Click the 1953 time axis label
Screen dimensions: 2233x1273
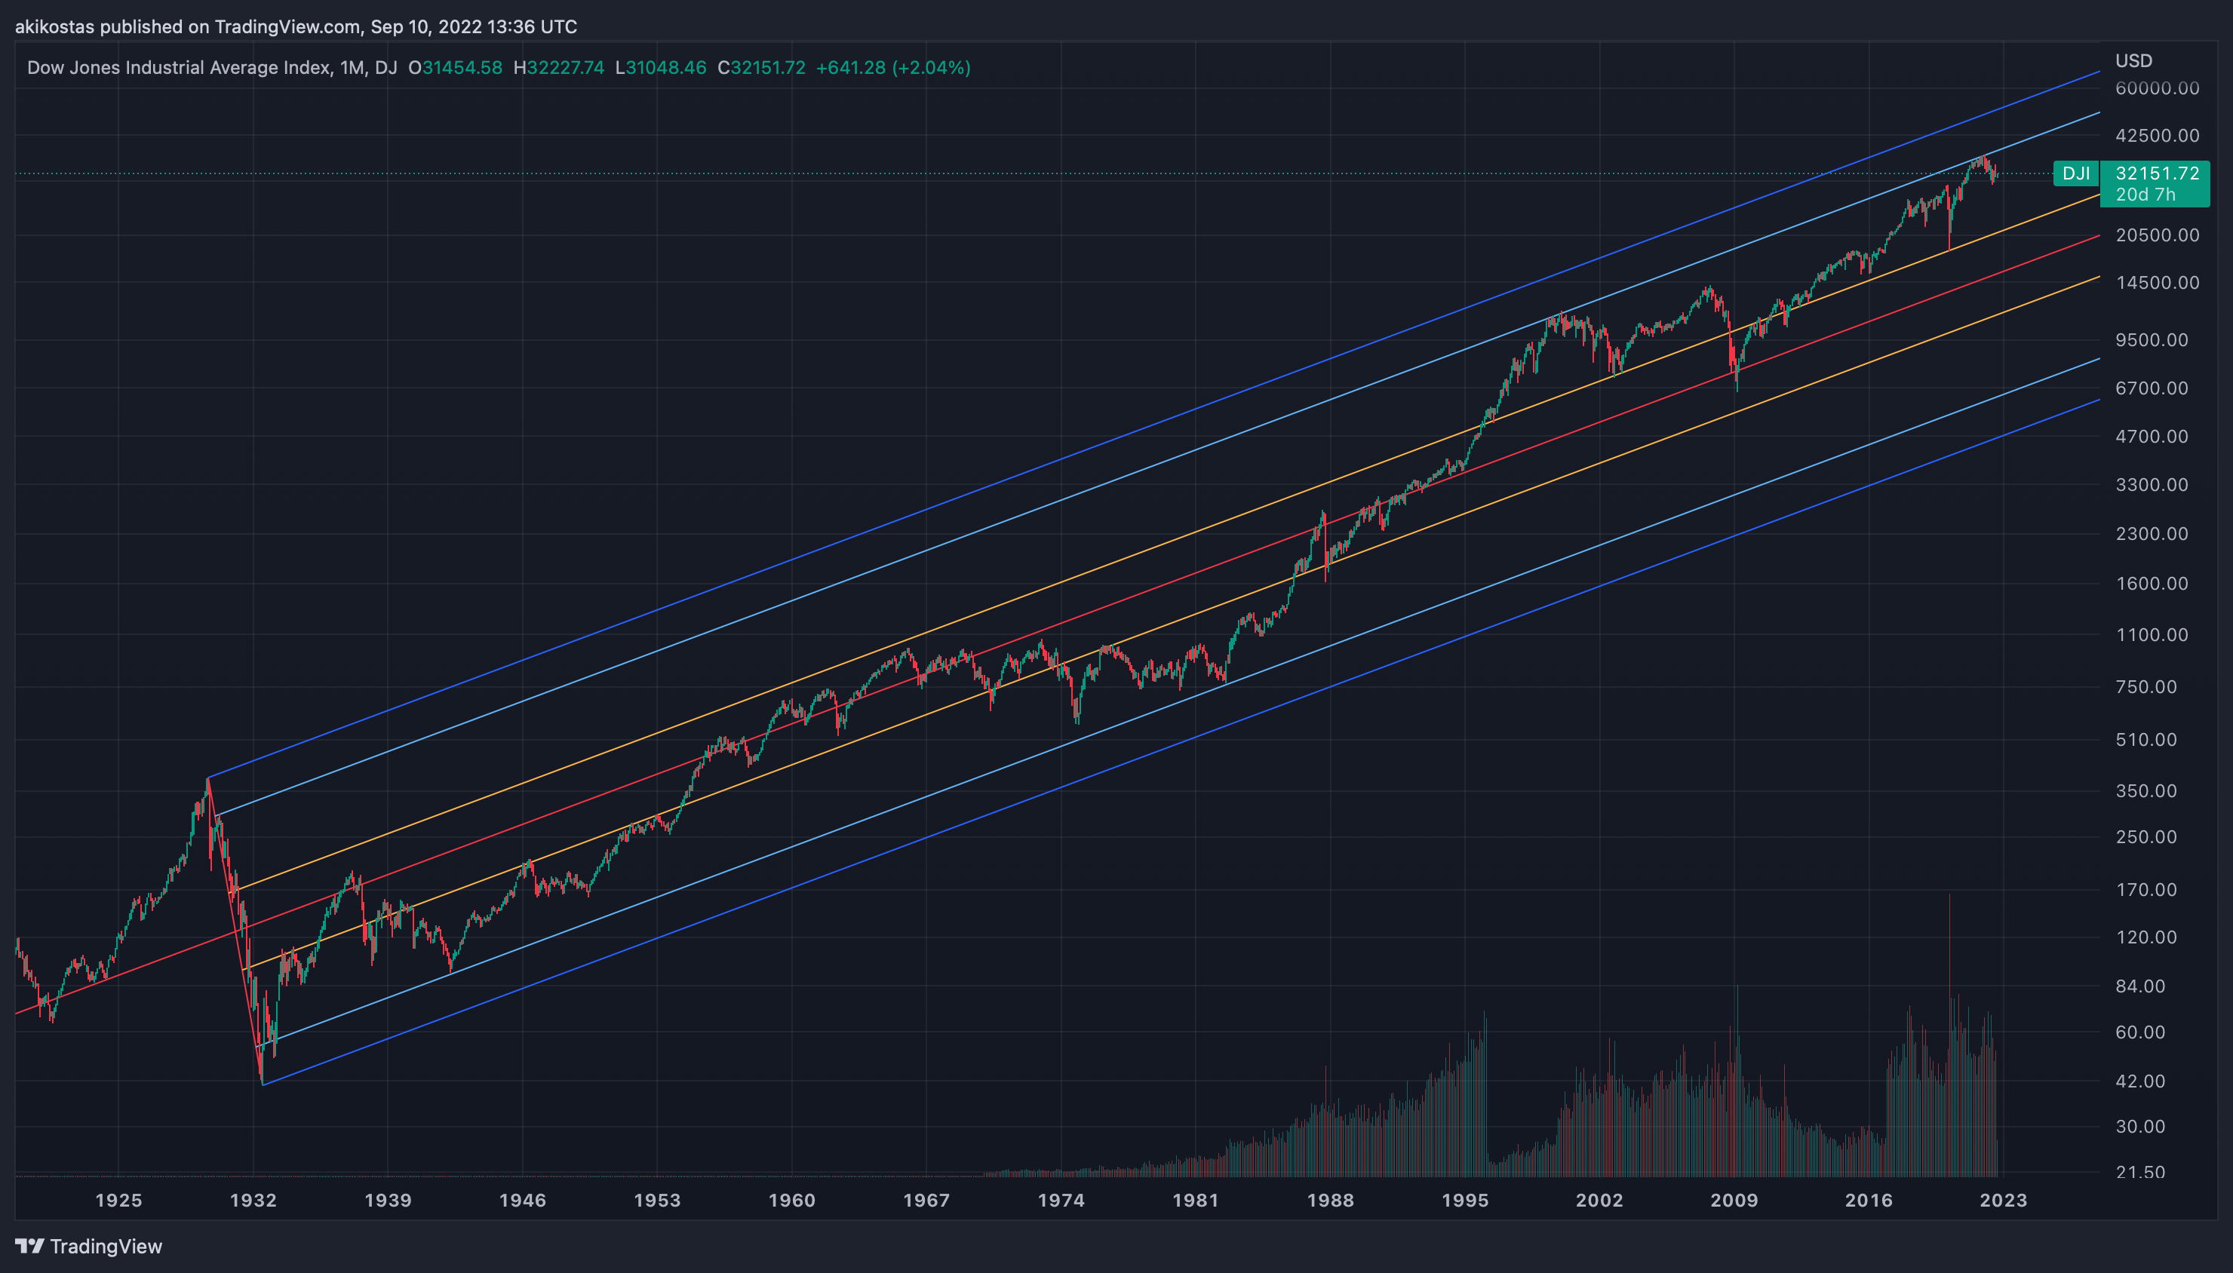(658, 1200)
